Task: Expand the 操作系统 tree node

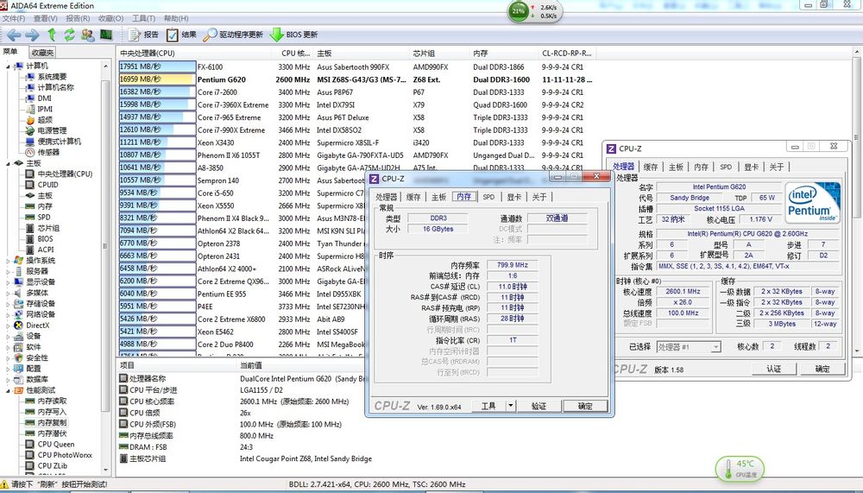Action: click(8, 260)
